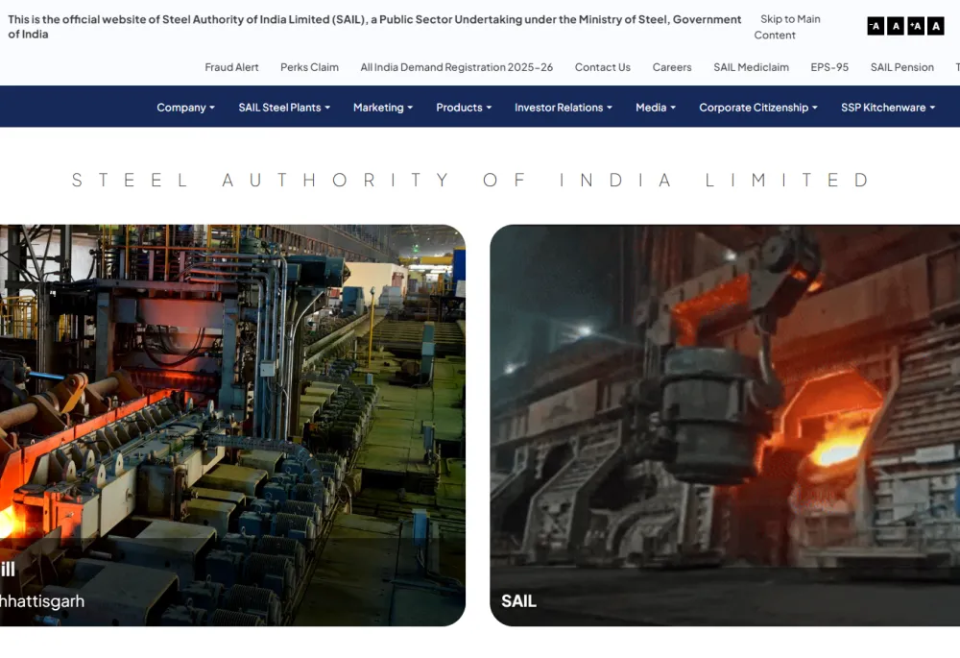The height and width of the screenshot is (658, 960).
Task: Increase font size with the +A button
Action: (x=916, y=26)
